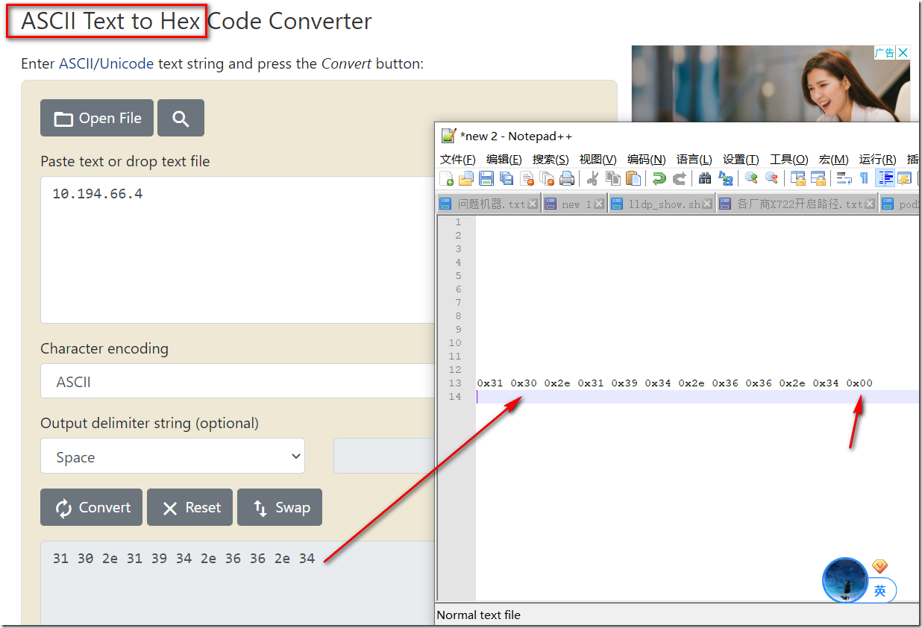Image resolution: width=922 pixels, height=628 pixels.
Task: Click the advertisement image of the woman
Action: [771, 84]
